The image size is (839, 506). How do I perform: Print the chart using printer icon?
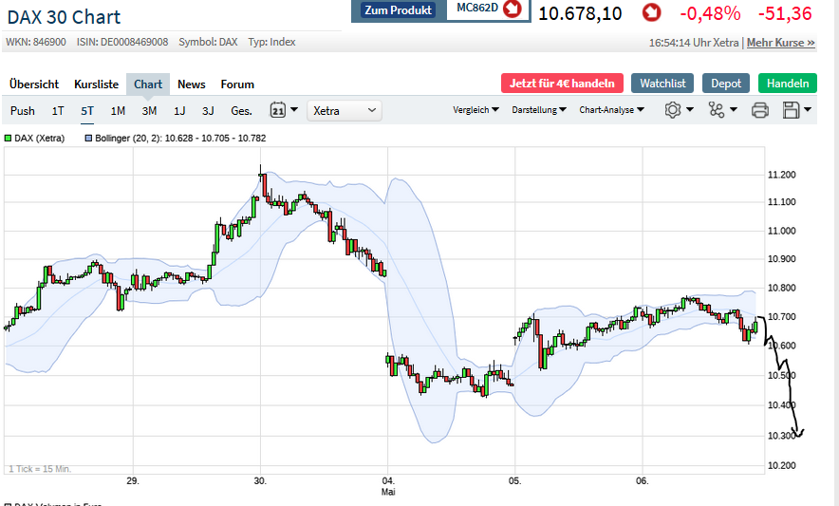(760, 110)
